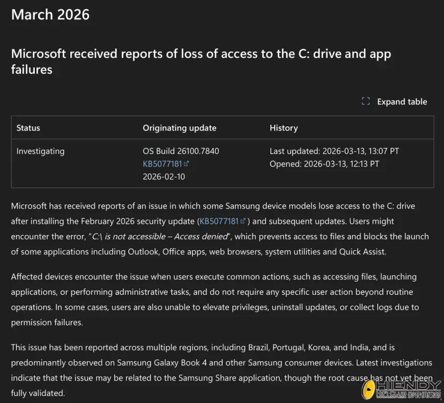The width and height of the screenshot is (444, 403).
Task: Select the Originating update column header
Action: (179, 128)
